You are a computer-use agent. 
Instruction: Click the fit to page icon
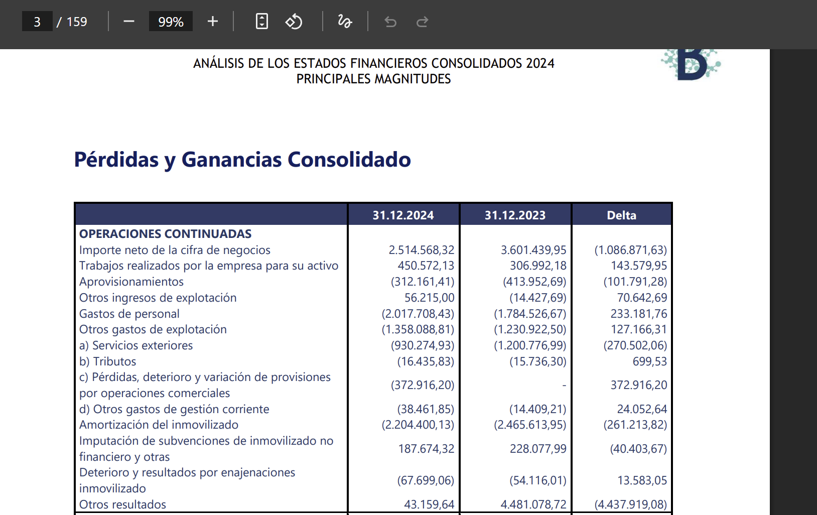click(x=262, y=22)
